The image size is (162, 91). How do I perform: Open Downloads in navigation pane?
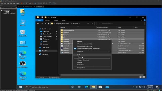(x=47, y=34)
